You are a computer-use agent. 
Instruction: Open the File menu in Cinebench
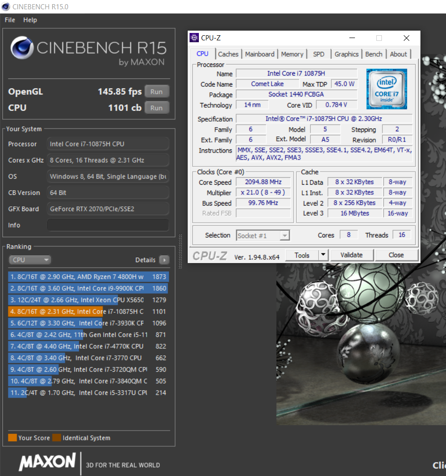click(x=10, y=20)
